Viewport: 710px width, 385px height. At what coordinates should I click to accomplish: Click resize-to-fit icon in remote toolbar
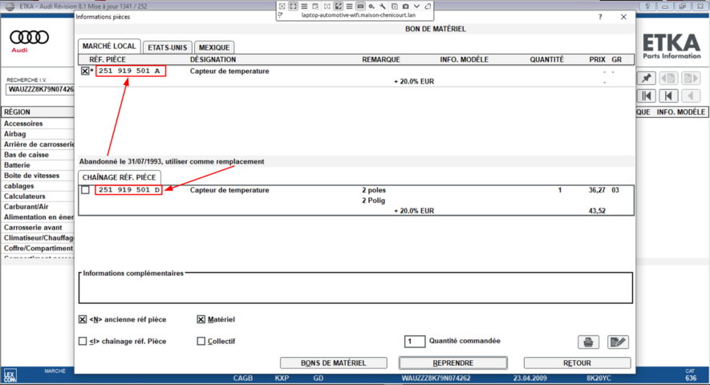282,6
